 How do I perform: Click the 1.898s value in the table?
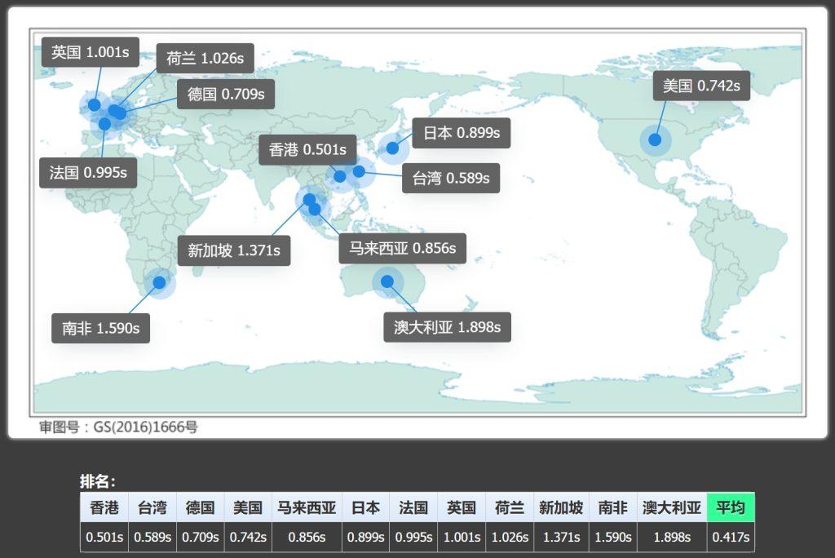pyautogui.click(x=672, y=537)
